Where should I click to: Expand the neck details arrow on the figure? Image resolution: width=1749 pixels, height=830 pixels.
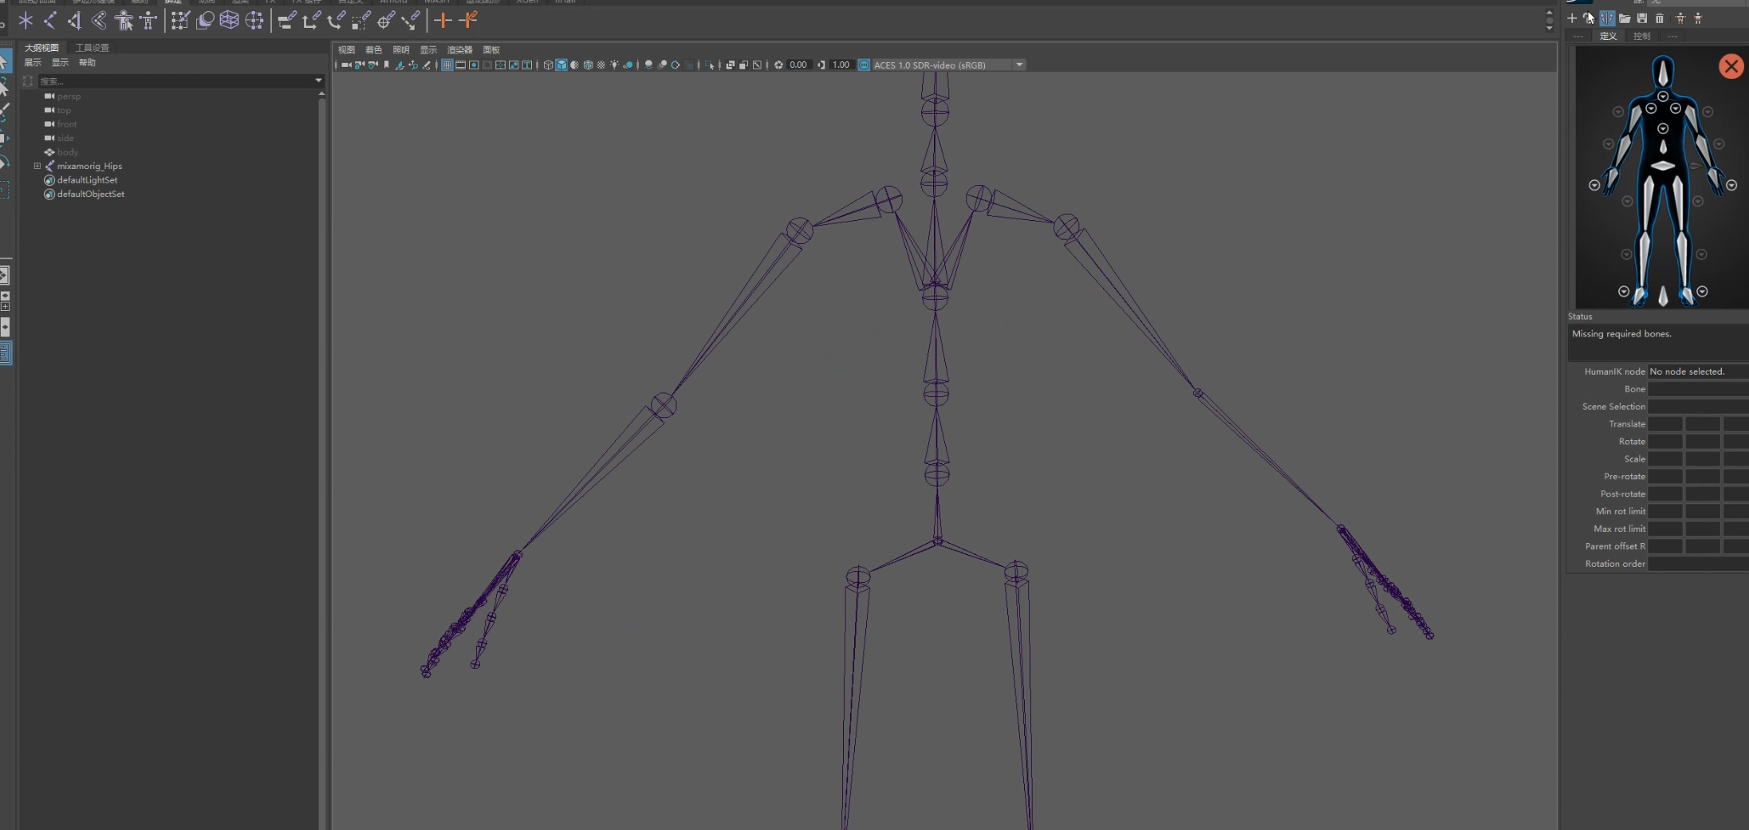coord(1663,96)
